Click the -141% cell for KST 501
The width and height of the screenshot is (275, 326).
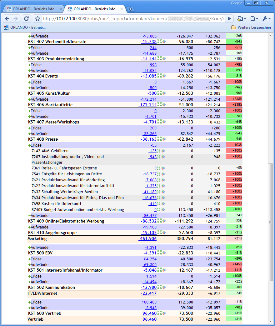tap(234, 270)
